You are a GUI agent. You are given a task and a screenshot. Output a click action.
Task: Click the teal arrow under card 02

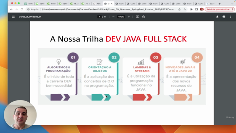pyautogui.click(x=101, y=97)
